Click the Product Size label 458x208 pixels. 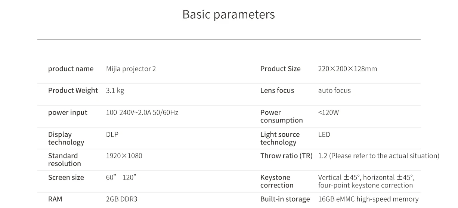click(280, 69)
